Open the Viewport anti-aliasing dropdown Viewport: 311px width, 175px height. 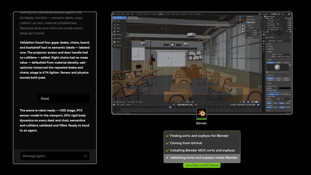click(283, 57)
